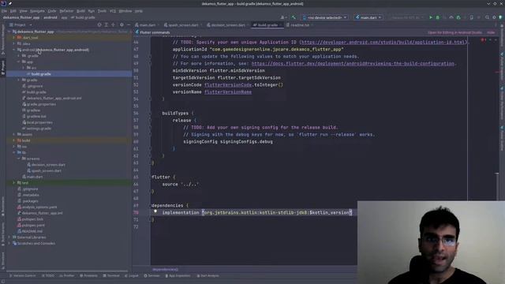This screenshot has width=505, height=284.
Task: Select pubspec.yaml in the project tree
Action: [x=33, y=226]
